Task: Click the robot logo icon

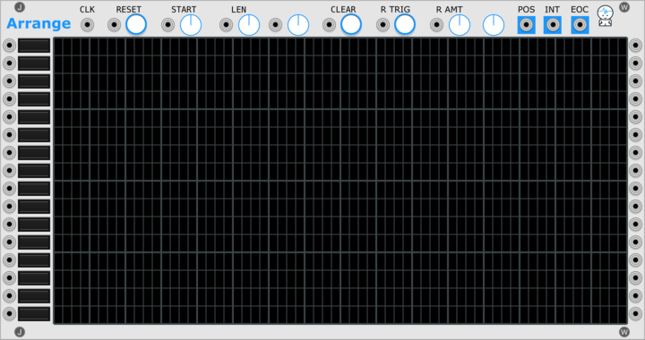Action: tap(605, 16)
